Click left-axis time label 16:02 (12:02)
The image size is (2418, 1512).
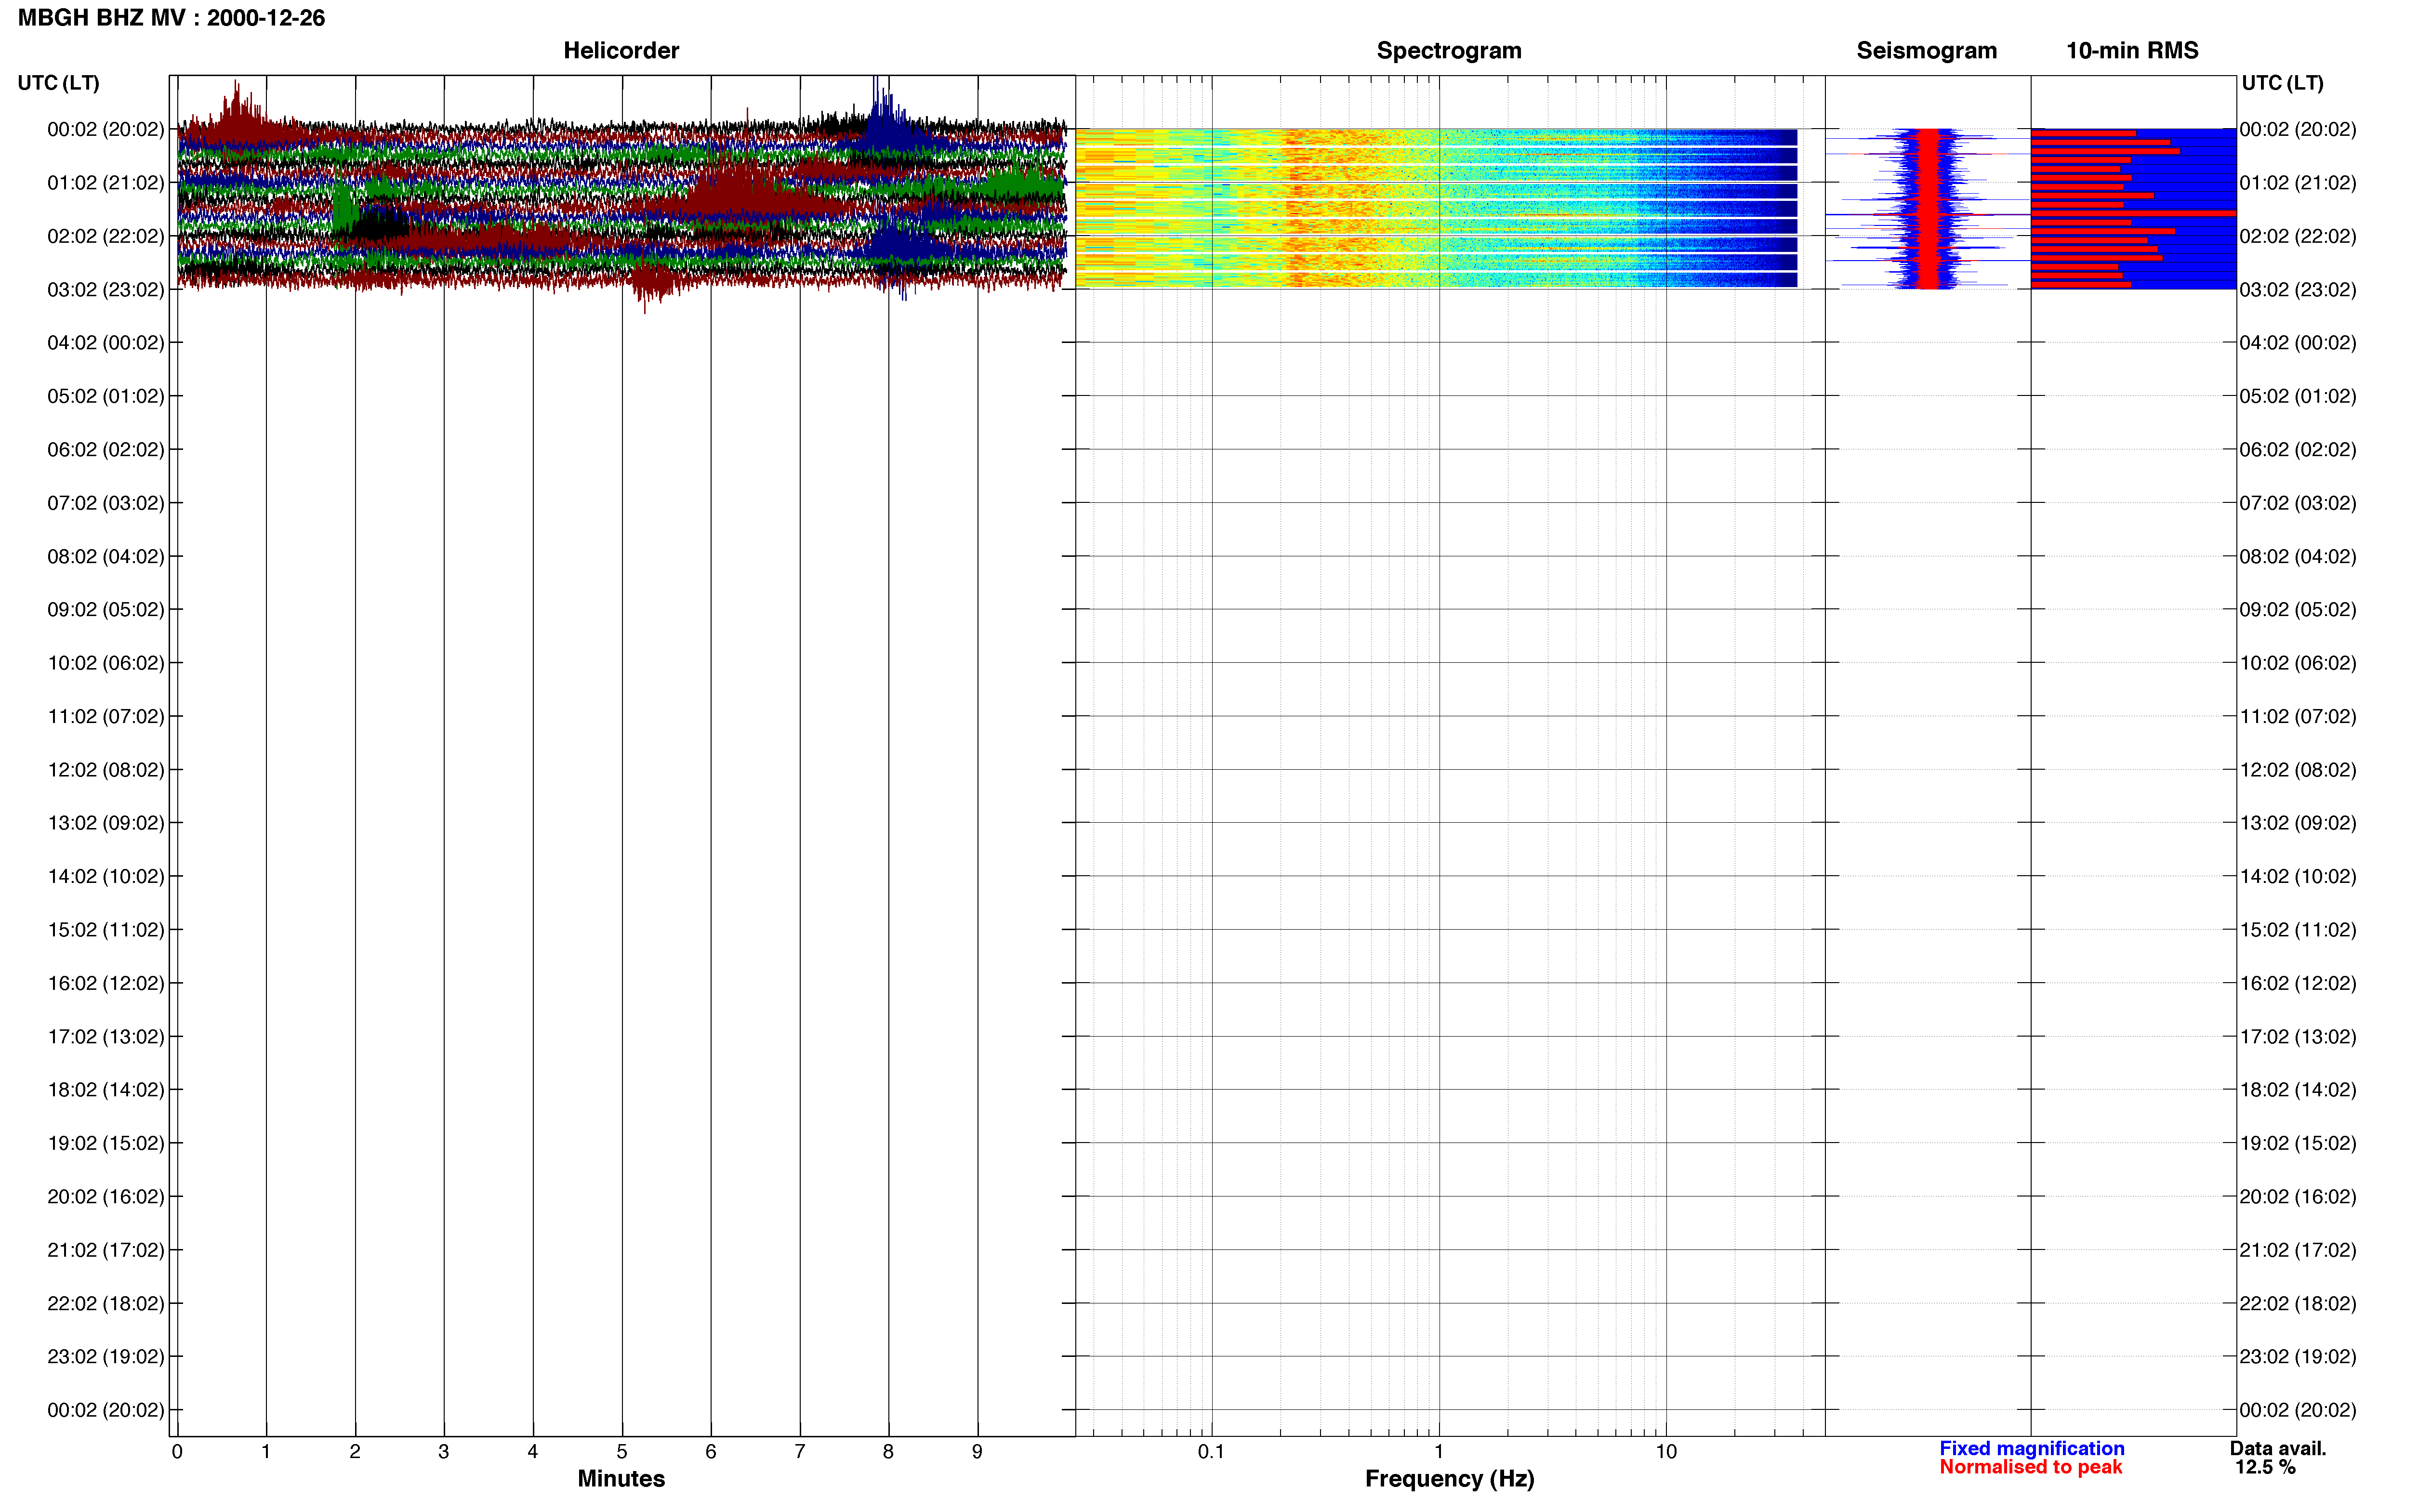tap(105, 983)
